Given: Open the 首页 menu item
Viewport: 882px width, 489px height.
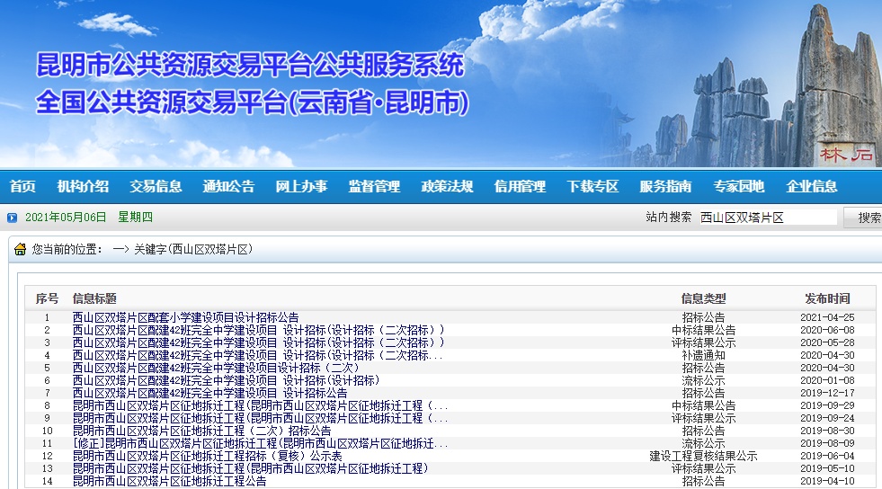Looking at the screenshot, I should (x=22, y=187).
